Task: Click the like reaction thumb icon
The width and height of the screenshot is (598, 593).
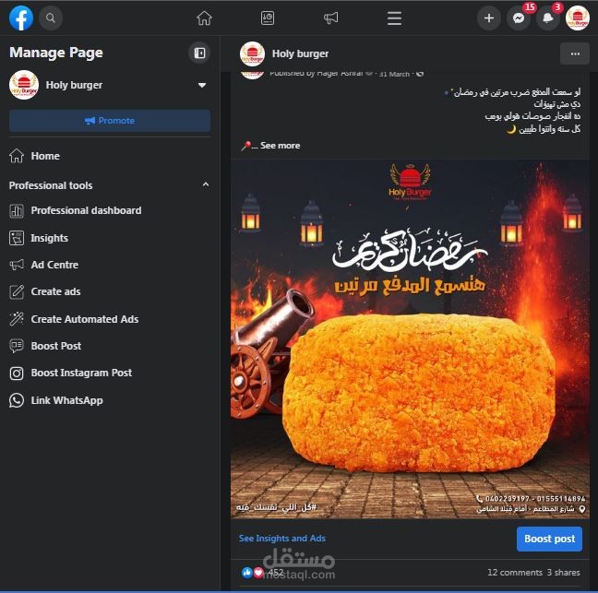Action: click(247, 572)
